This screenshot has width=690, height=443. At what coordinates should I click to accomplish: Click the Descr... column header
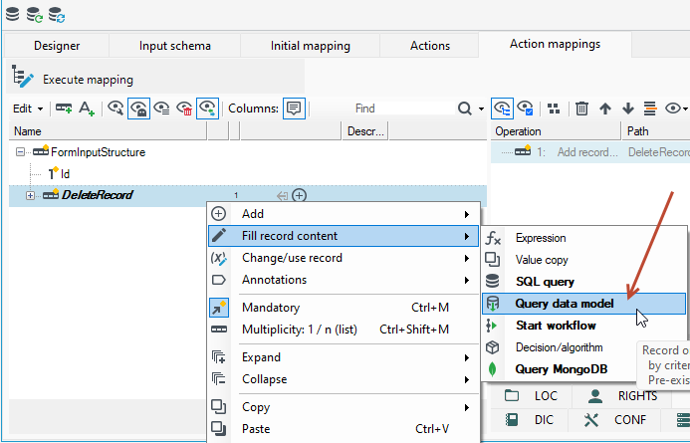(x=365, y=131)
